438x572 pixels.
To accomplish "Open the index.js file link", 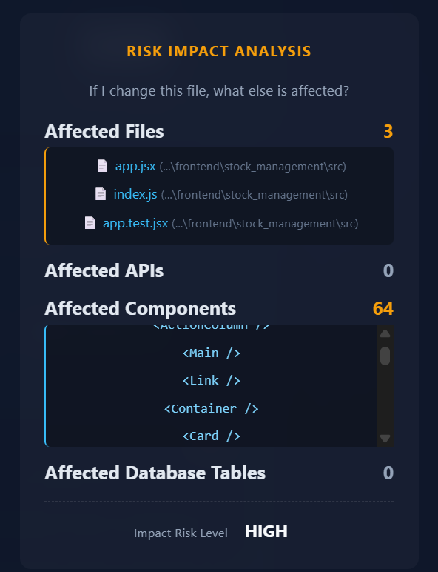I will (x=135, y=194).
